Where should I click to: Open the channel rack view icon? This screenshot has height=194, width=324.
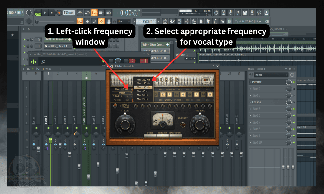179,21
